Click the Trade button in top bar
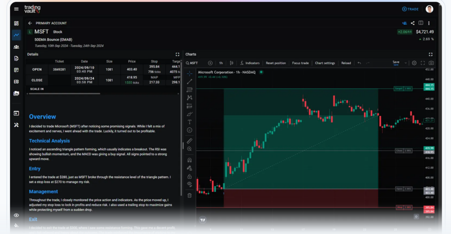 [410, 9]
